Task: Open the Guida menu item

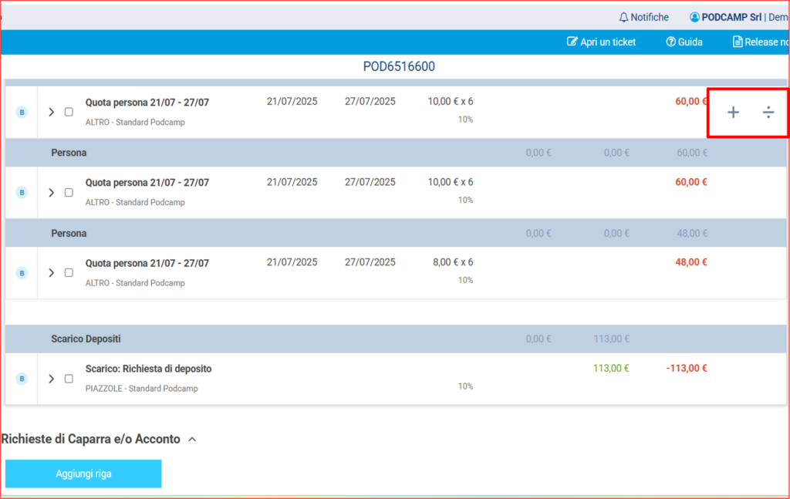Action: tap(690, 42)
